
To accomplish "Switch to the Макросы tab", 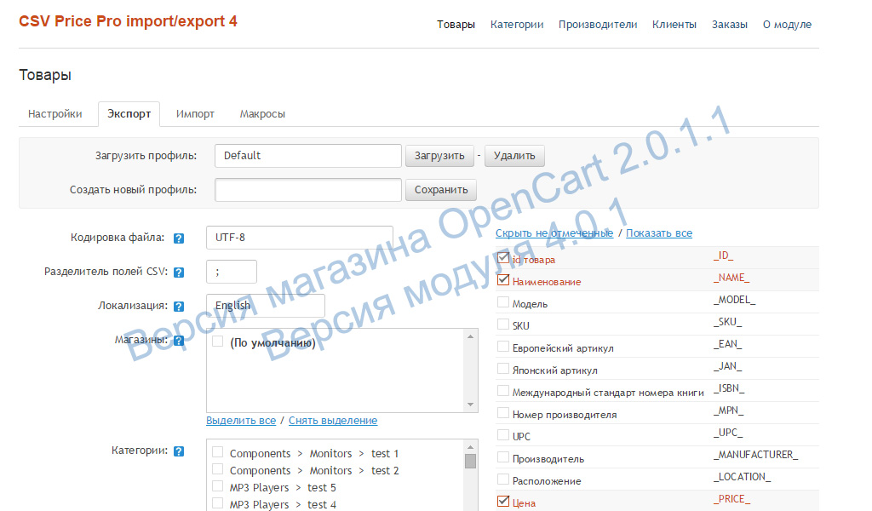I will pyautogui.click(x=262, y=114).
